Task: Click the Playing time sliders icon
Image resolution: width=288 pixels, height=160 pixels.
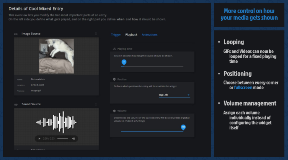Action: [114, 49]
